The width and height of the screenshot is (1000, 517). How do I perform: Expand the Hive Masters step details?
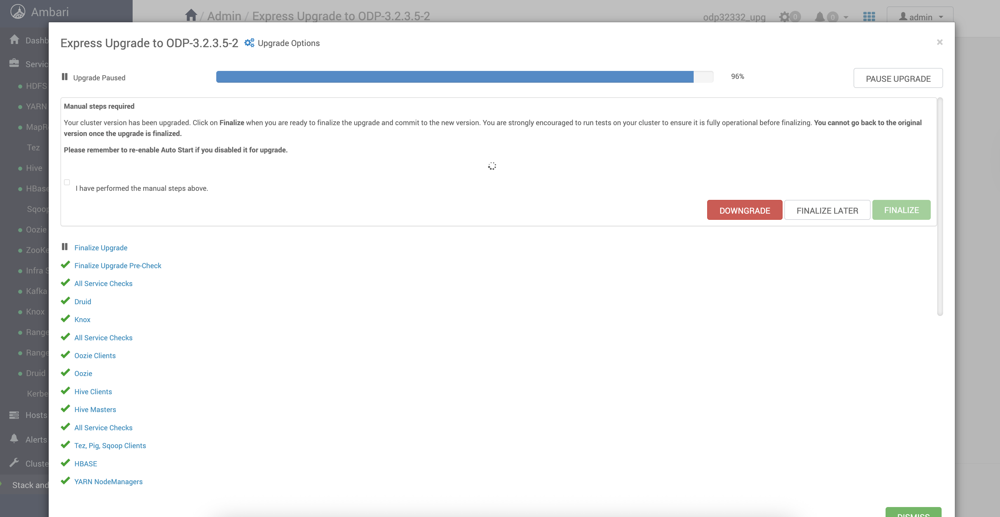pos(95,409)
